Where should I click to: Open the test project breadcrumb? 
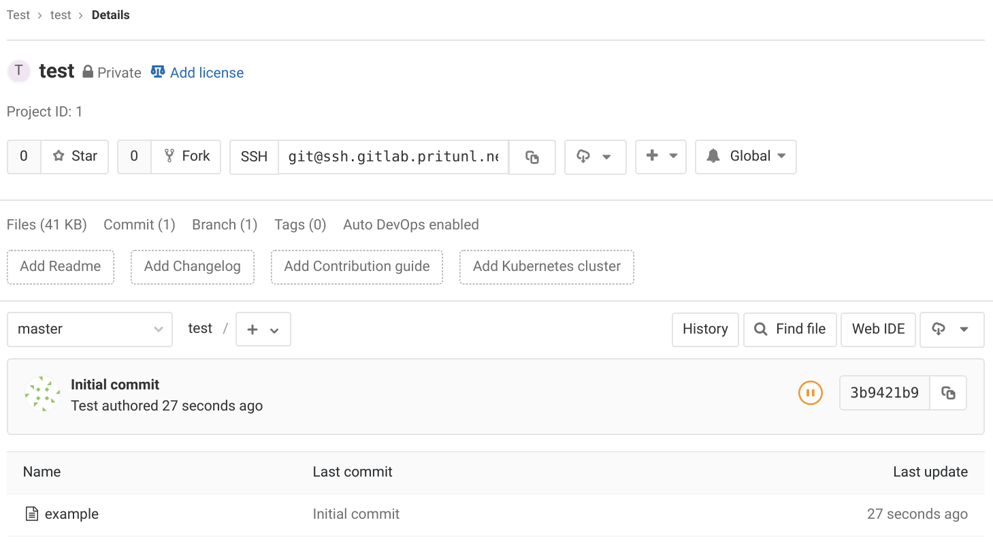coord(61,15)
